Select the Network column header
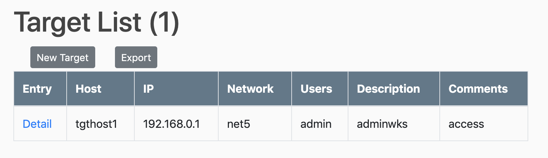 click(x=250, y=89)
